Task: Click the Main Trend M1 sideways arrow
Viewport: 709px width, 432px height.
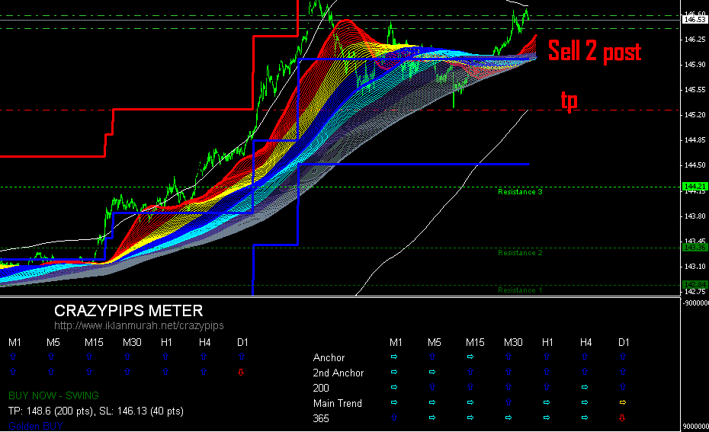Action: [x=394, y=402]
